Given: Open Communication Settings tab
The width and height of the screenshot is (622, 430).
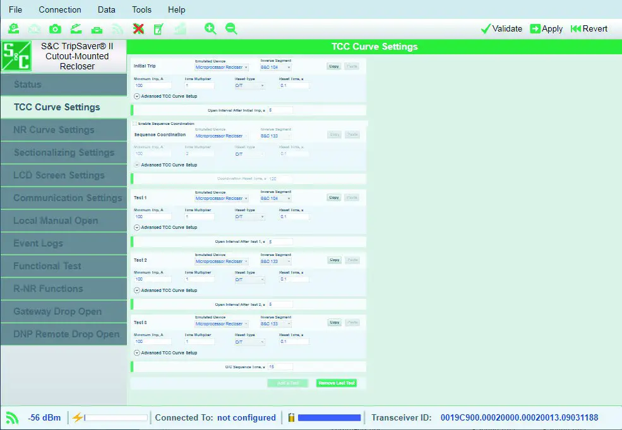Looking at the screenshot, I should pyautogui.click(x=64, y=197).
